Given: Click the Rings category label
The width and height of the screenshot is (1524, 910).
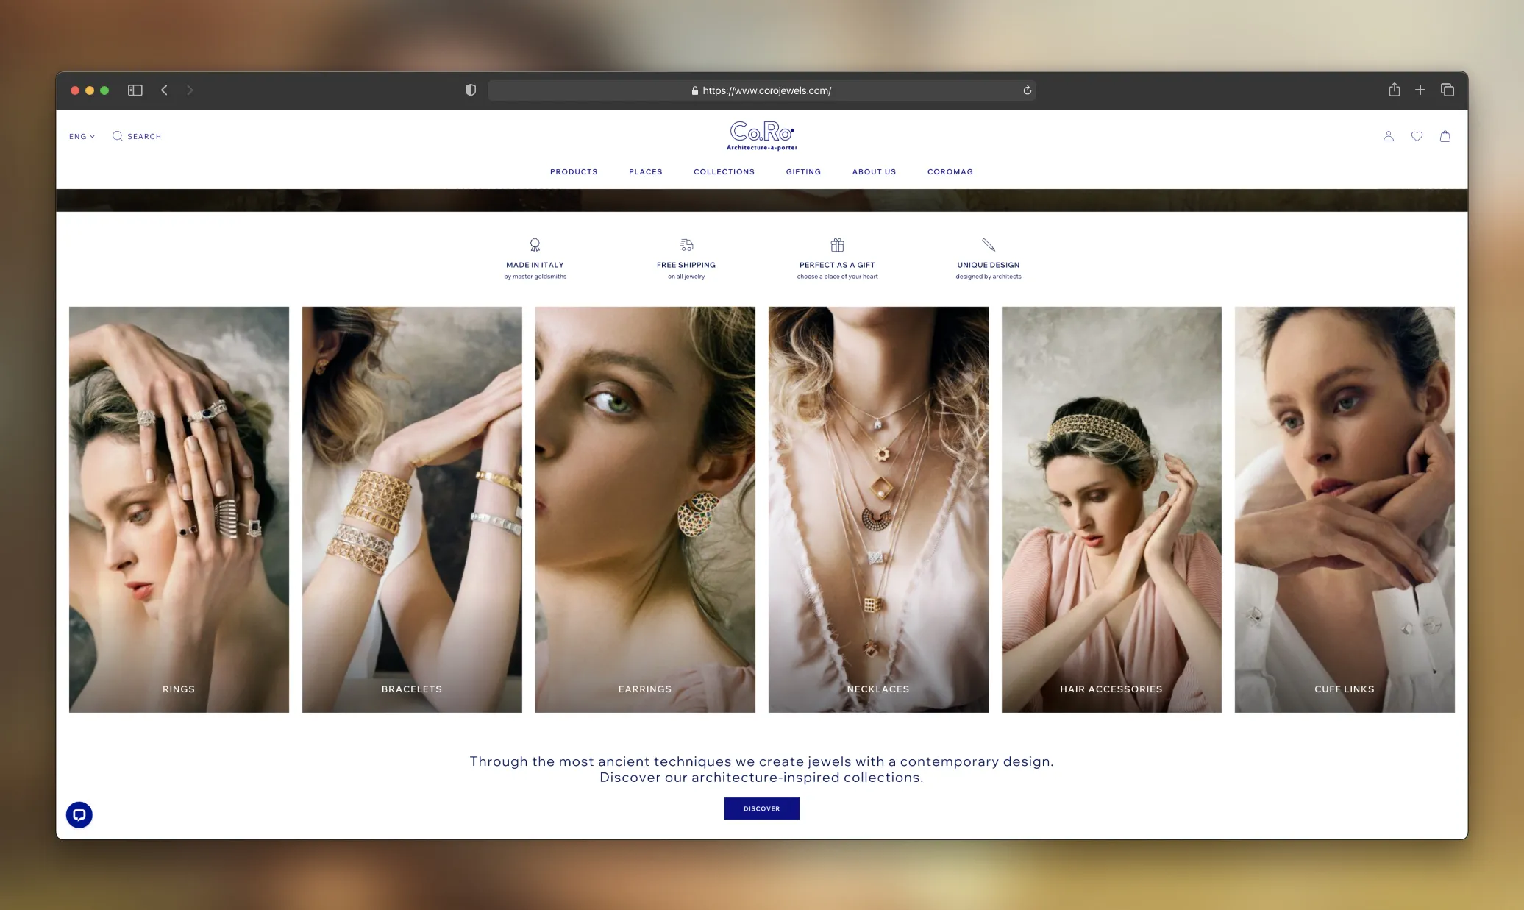Looking at the screenshot, I should point(179,689).
